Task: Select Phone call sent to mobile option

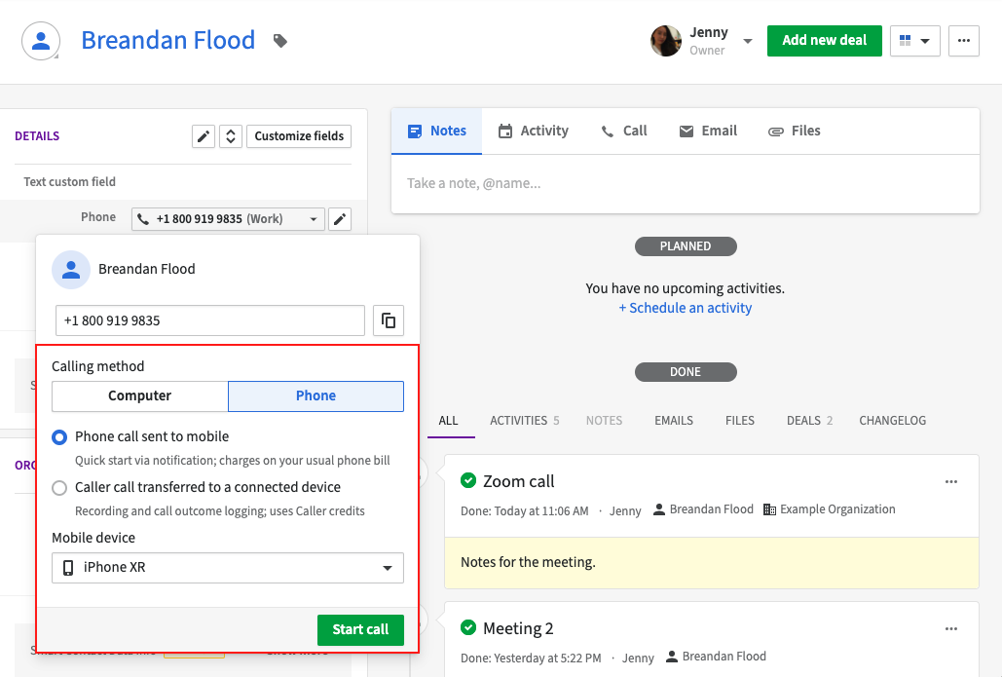Action: tap(59, 437)
